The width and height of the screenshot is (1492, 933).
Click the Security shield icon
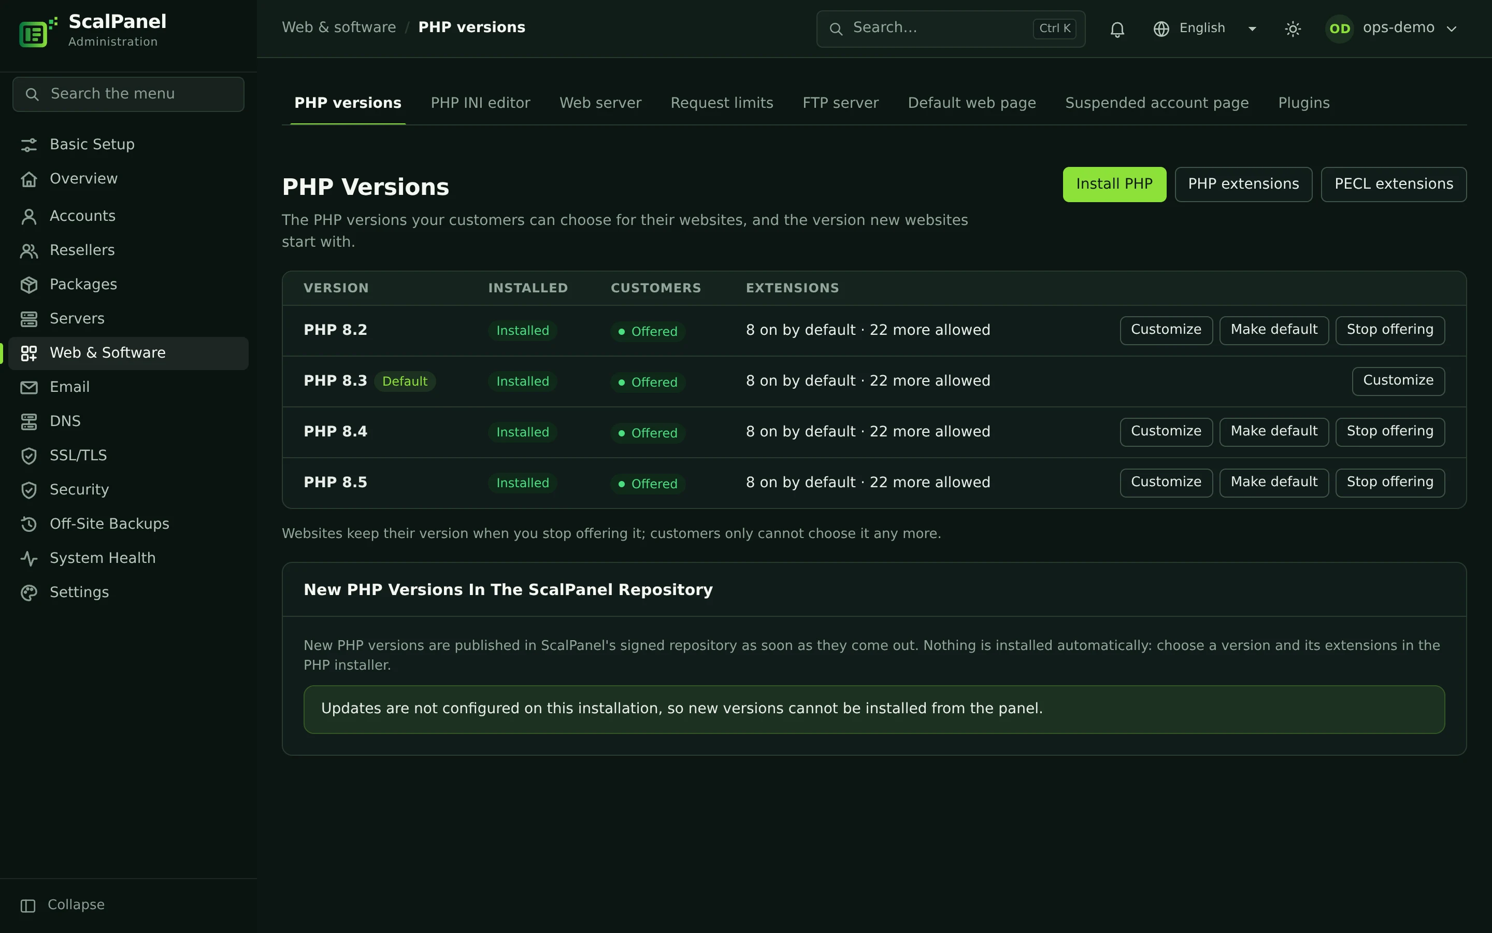point(29,490)
